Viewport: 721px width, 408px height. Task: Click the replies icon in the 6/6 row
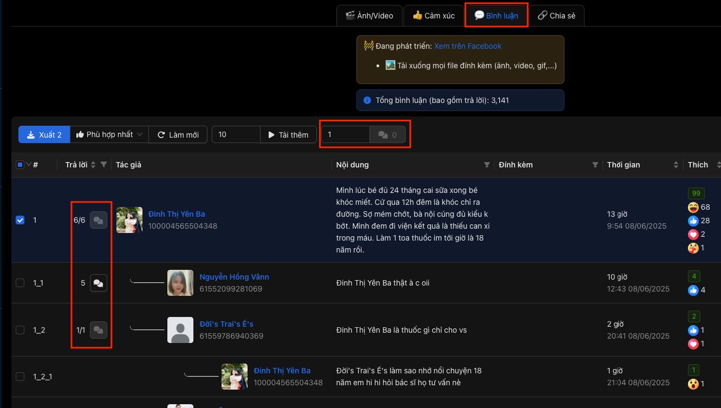99,220
